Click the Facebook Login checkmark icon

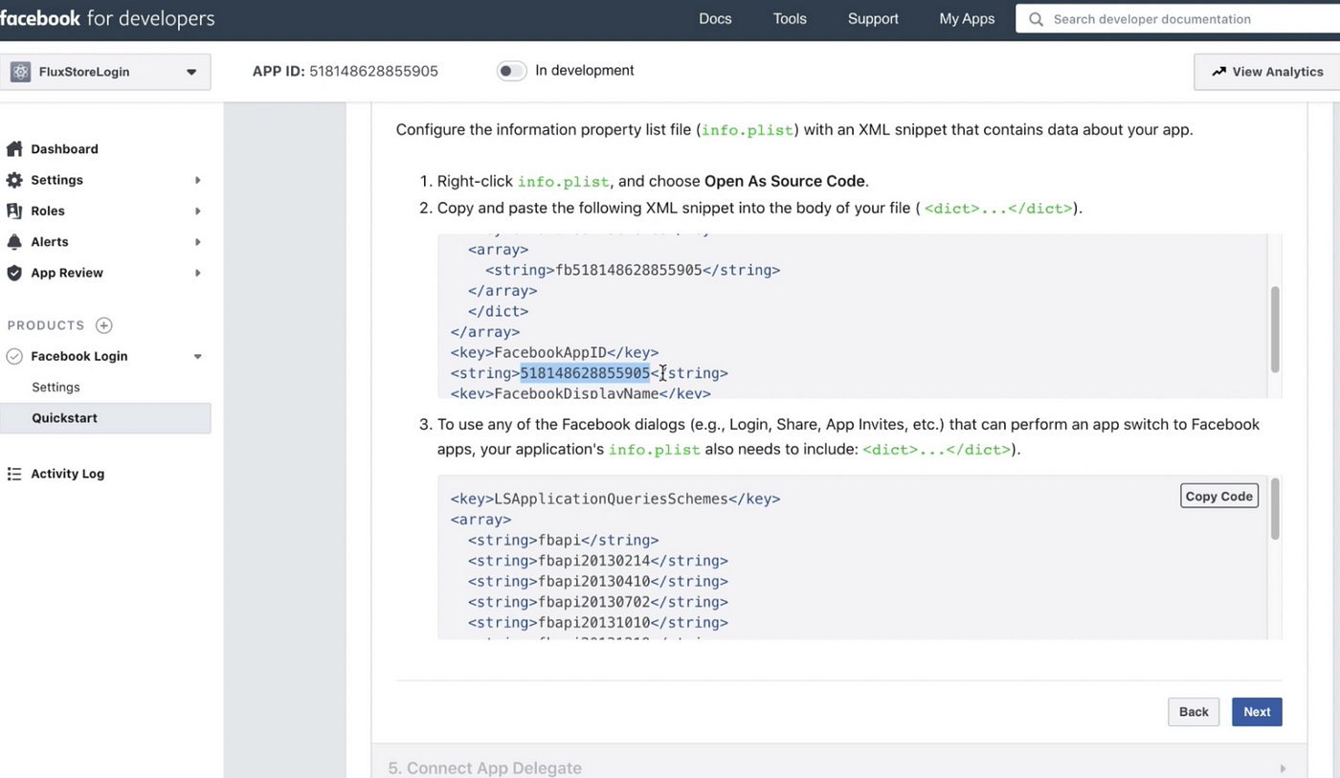(x=14, y=356)
